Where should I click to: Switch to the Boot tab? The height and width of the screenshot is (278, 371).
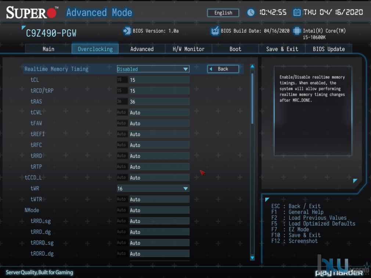[x=235, y=49]
